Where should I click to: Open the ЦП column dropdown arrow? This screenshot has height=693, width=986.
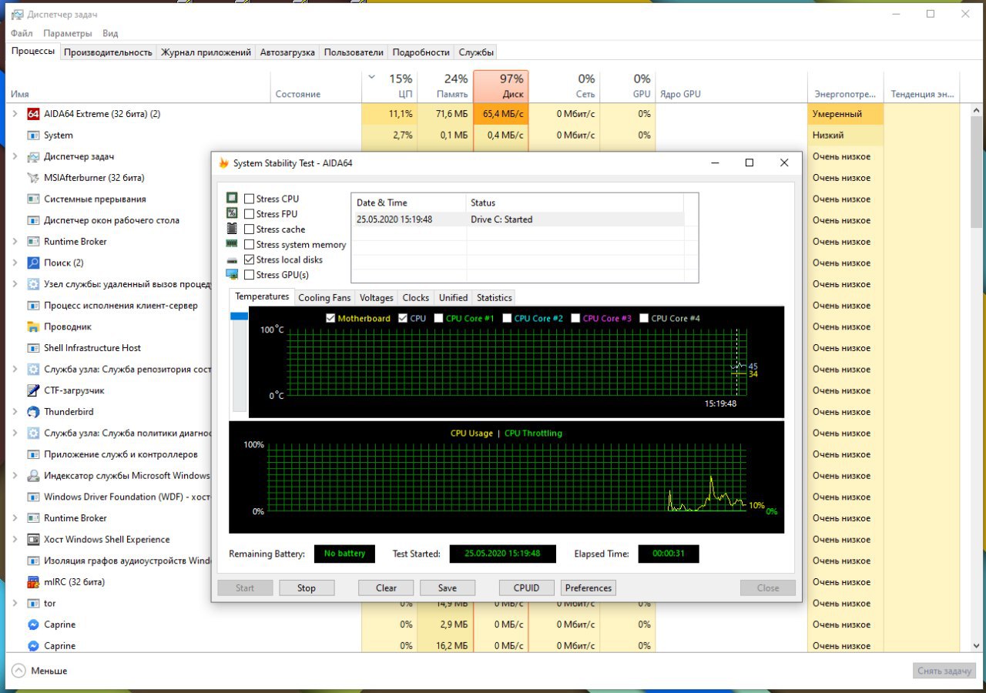(372, 77)
